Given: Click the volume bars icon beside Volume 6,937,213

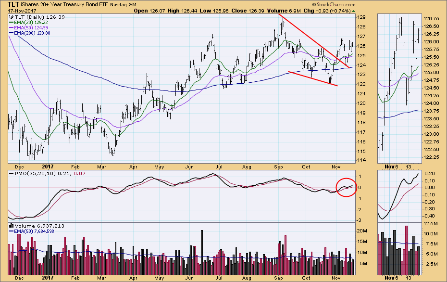Looking at the screenshot, I should (11, 226).
